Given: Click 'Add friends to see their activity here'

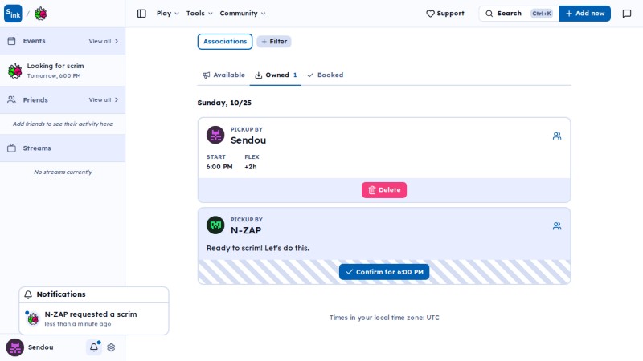Looking at the screenshot, I should tap(63, 124).
